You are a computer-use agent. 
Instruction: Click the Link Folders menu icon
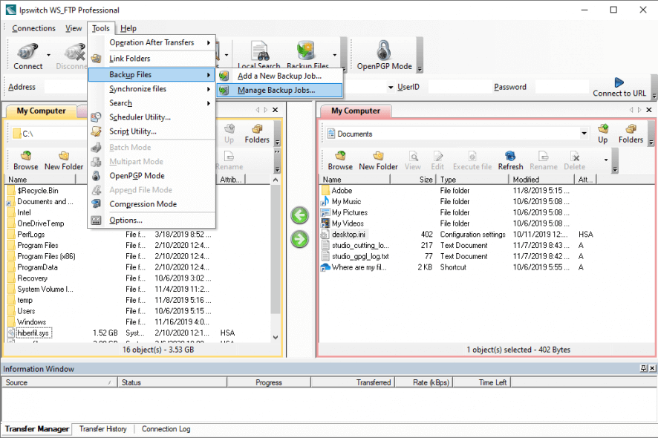97,59
